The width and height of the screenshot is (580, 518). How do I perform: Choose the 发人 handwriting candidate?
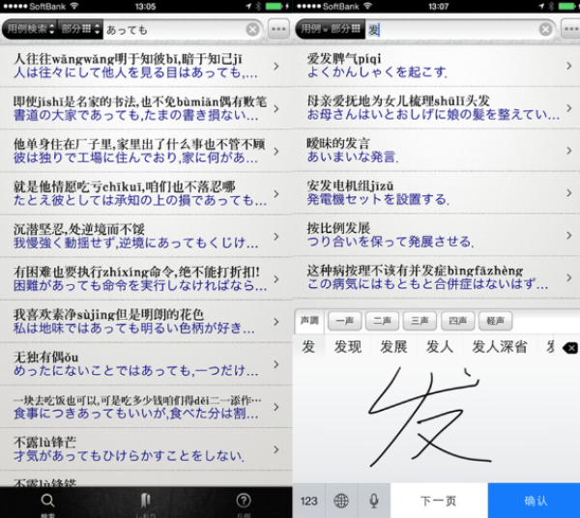point(440,347)
